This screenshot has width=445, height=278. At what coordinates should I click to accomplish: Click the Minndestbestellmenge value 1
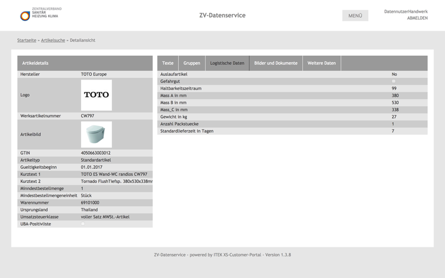(82, 188)
